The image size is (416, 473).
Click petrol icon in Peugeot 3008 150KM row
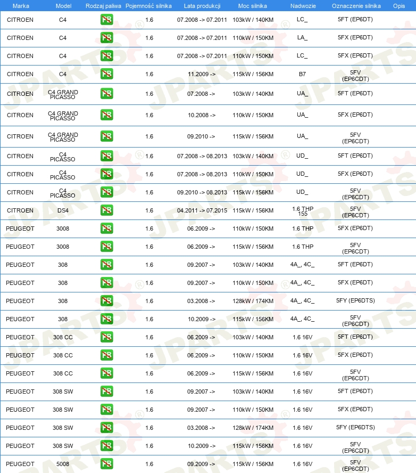point(106,229)
